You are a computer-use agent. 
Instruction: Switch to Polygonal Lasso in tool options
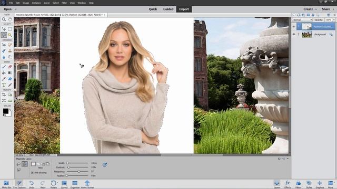point(19,170)
